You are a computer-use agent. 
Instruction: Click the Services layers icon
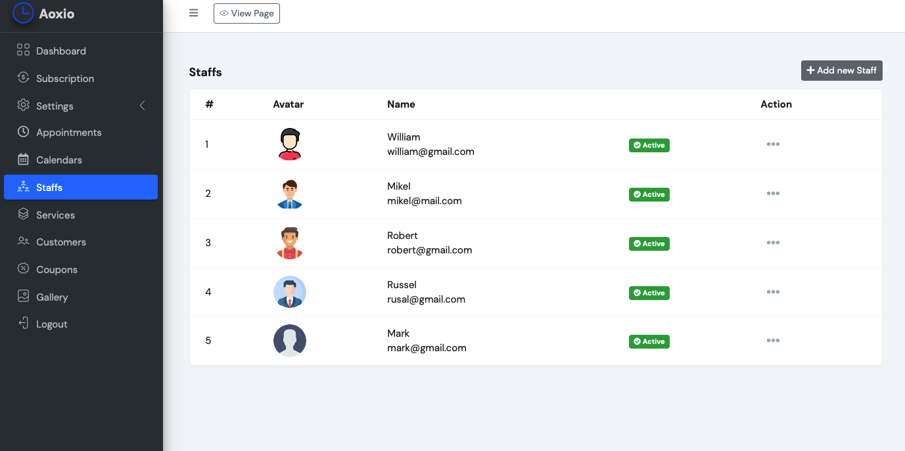(x=23, y=215)
